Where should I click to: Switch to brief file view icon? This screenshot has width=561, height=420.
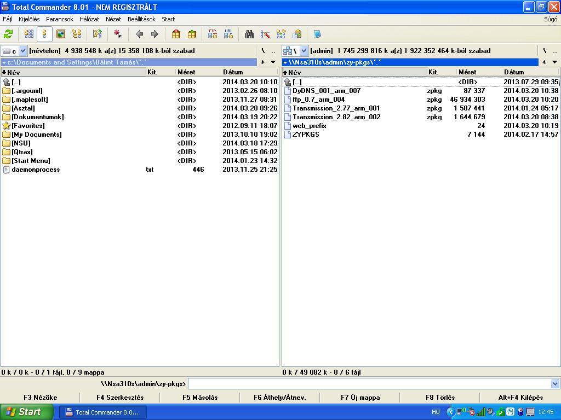[29, 34]
